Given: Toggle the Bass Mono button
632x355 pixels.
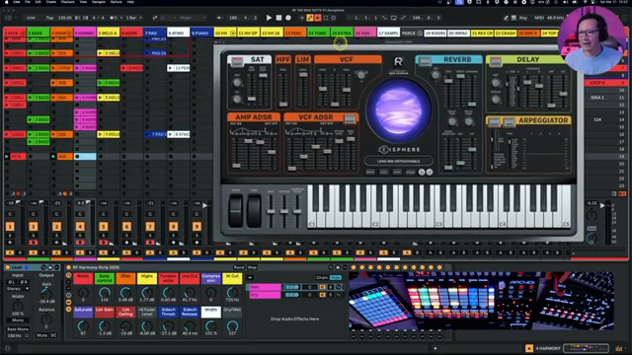Looking at the screenshot, I should [18, 328].
